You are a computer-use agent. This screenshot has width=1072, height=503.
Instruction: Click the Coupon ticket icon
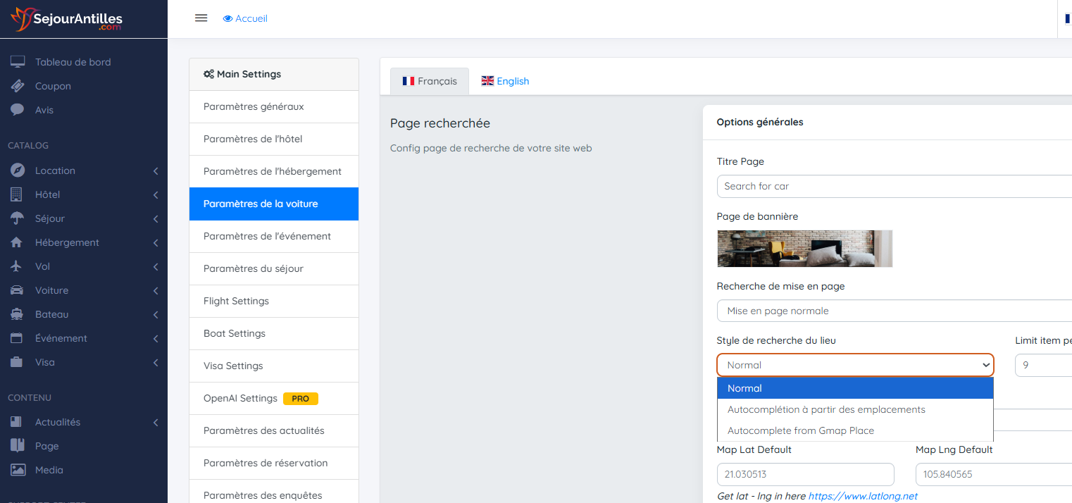click(x=18, y=86)
